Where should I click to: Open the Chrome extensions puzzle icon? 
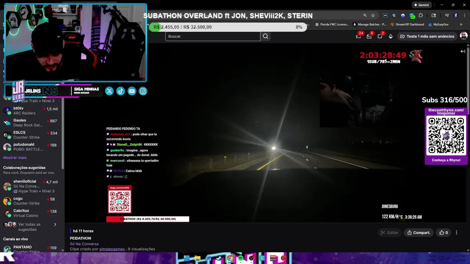pyautogui.click(x=421, y=15)
